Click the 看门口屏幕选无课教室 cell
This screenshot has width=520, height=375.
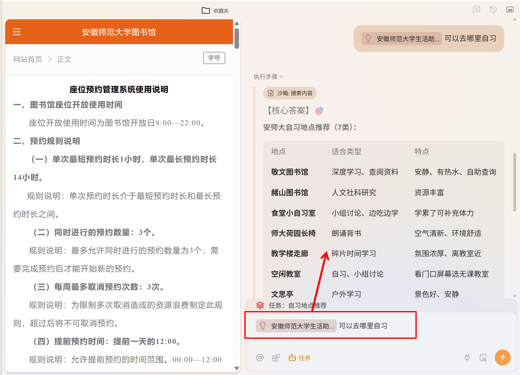(x=451, y=274)
